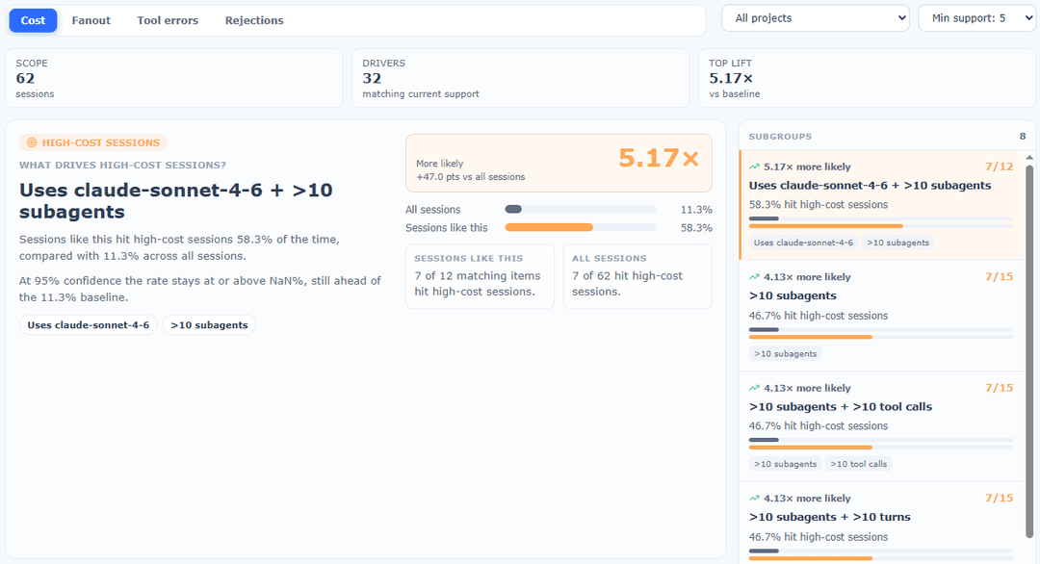The height and width of the screenshot is (564, 1040).
Task: Open the Min support dropdown
Action: pos(977,18)
